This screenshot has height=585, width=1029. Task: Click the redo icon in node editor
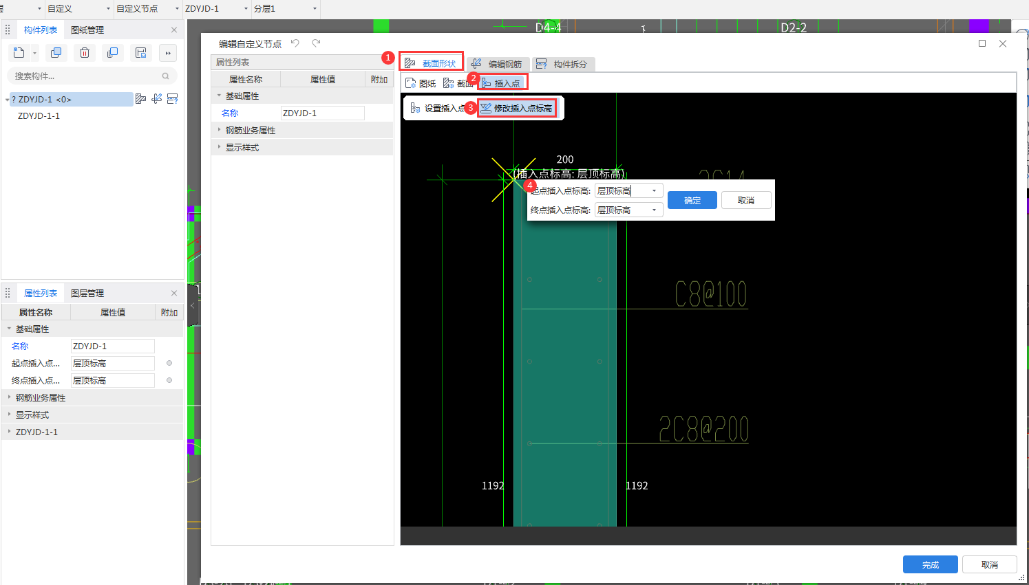click(x=316, y=43)
